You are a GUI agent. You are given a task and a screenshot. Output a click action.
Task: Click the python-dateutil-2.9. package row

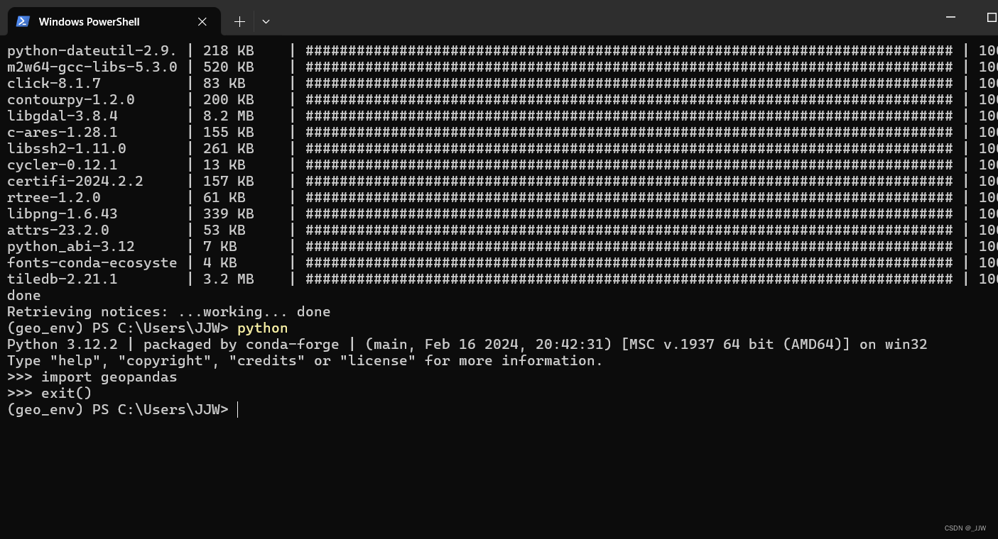point(502,50)
